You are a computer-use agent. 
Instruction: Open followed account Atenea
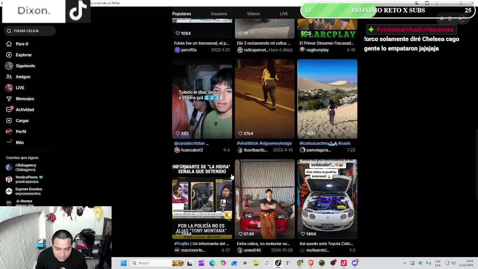(20, 203)
